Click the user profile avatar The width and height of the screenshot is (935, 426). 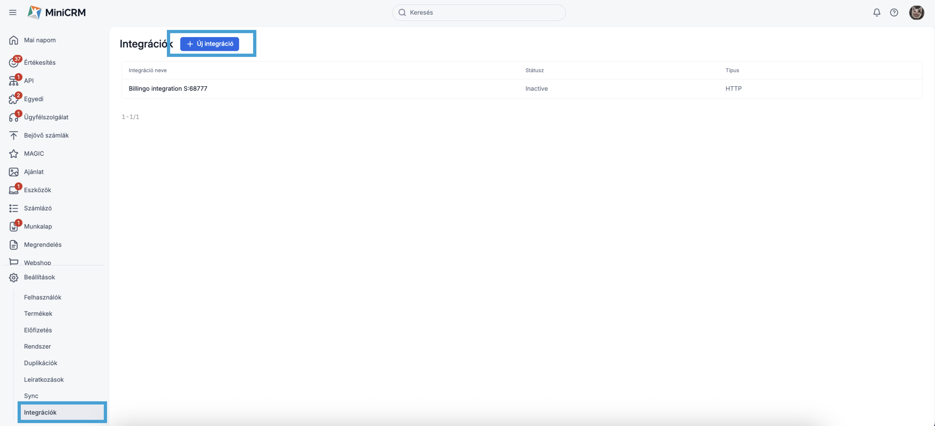(x=916, y=12)
